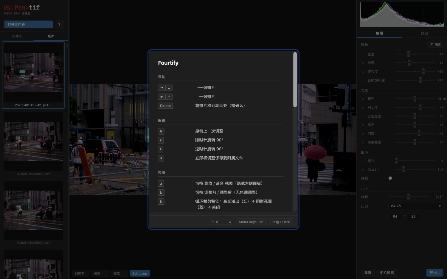Click the 打开文件夹 open folder button

coord(29,24)
